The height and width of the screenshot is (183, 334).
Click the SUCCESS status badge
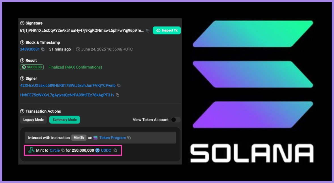(x=32, y=67)
